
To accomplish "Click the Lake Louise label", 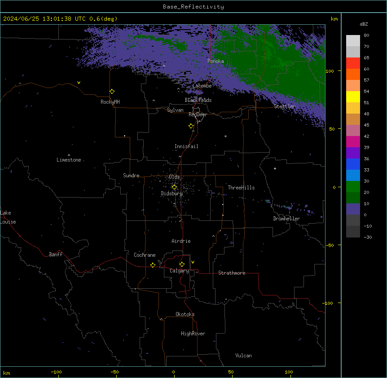I will pyautogui.click(x=8, y=217).
